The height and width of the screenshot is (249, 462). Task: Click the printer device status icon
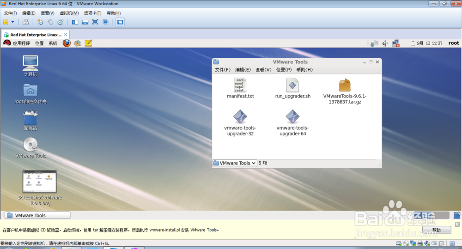420,243
